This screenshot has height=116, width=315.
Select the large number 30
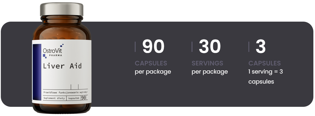pyautogui.click(x=210, y=47)
